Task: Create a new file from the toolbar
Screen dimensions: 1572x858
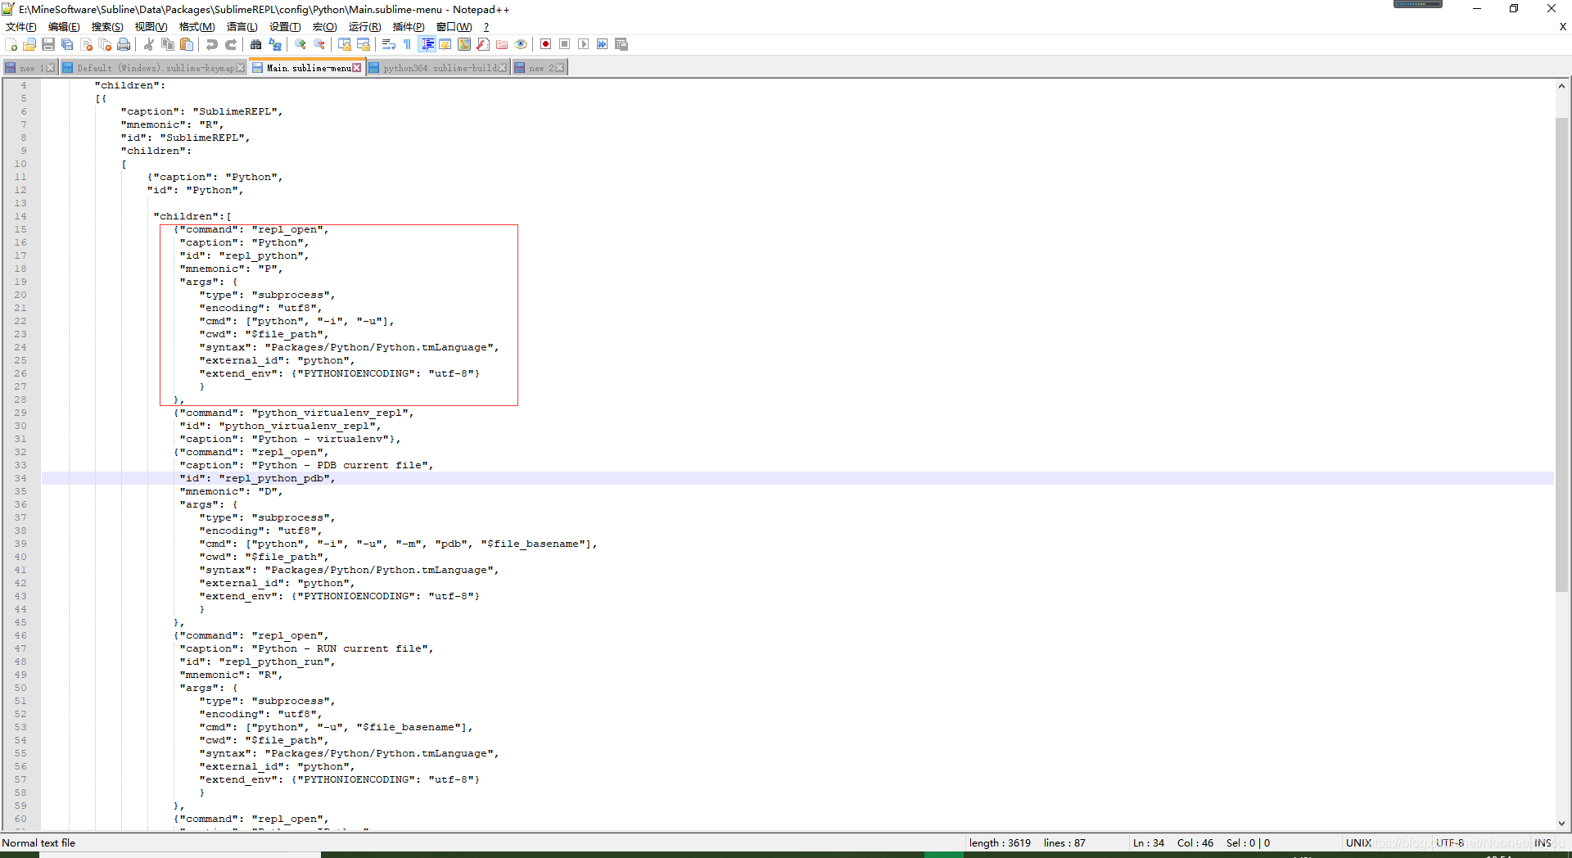Action: tap(11, 44)
